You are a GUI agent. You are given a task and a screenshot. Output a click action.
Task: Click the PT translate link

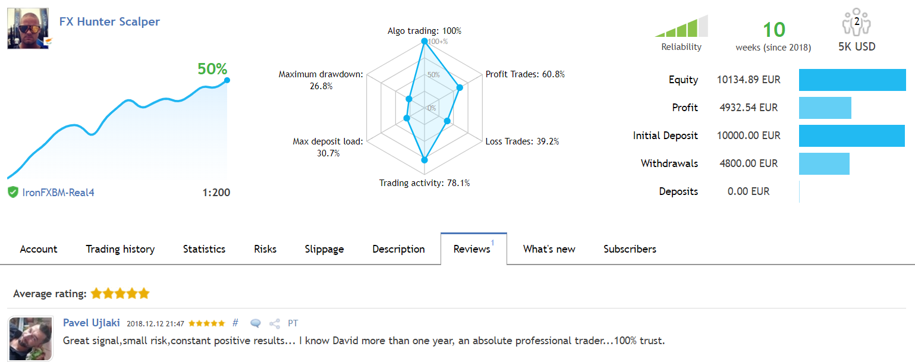coord(293,323)
